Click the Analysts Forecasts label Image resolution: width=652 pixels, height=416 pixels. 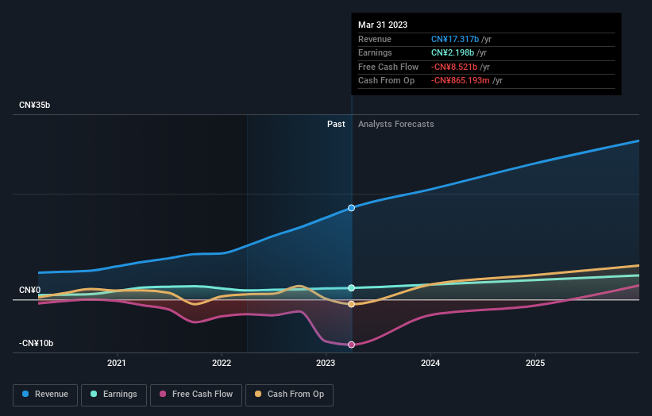click(x=395, y=124)
